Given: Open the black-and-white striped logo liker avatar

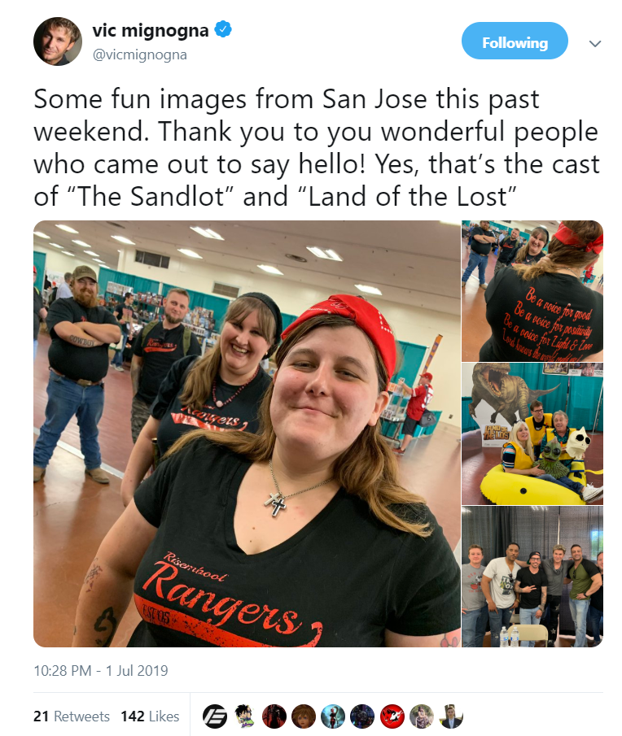Looking at the screenshot, I should click(215, 716).
